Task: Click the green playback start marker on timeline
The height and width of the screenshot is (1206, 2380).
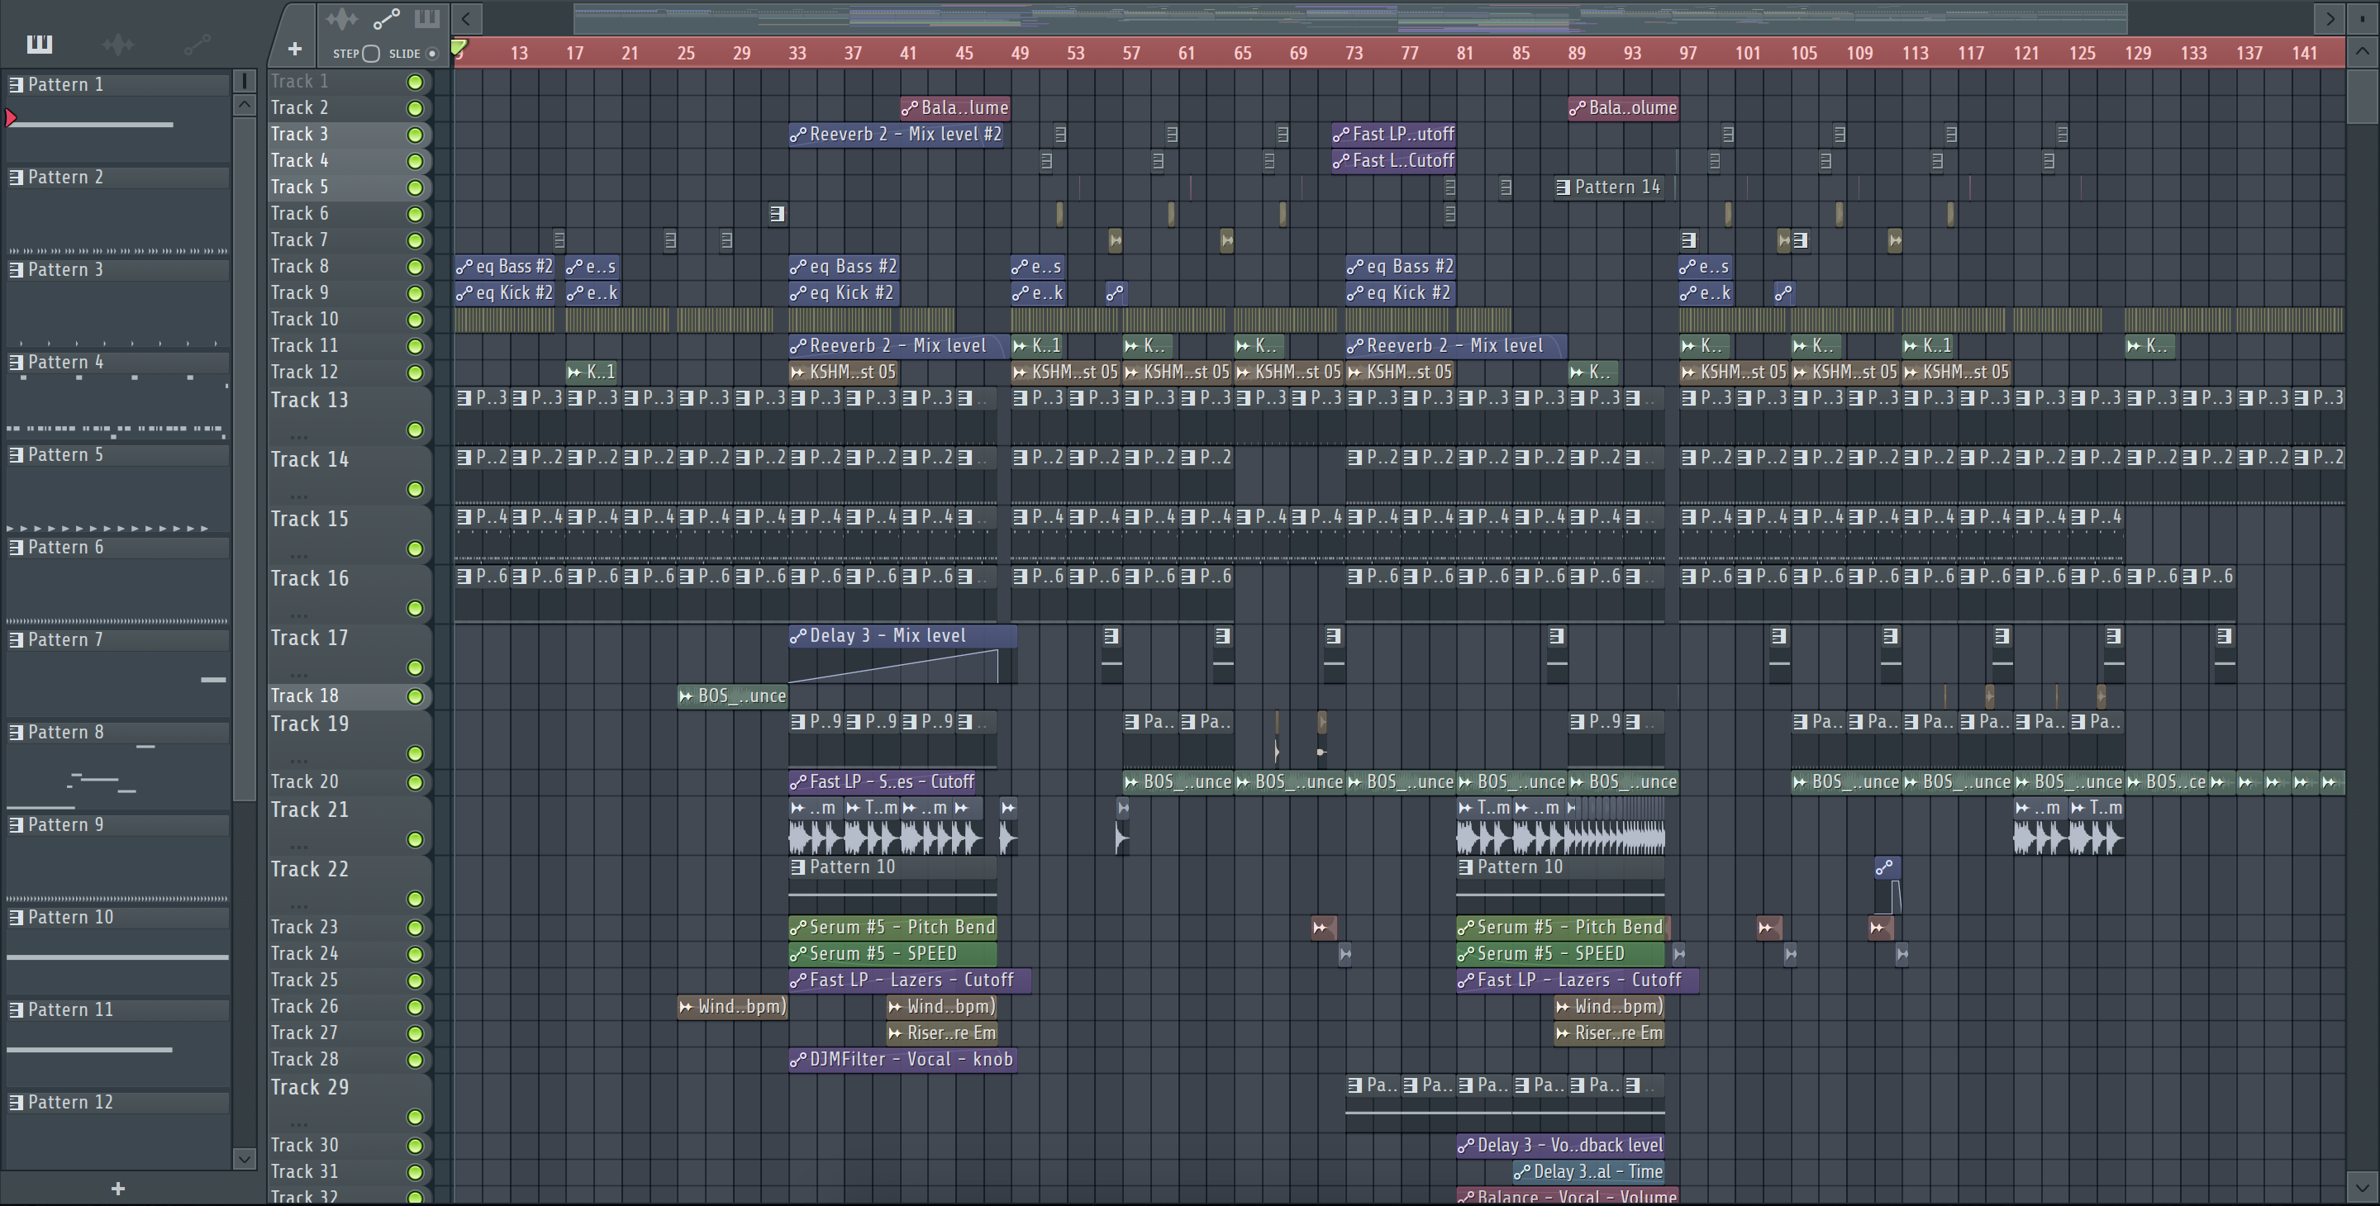Action: click(x=459, y=46)
